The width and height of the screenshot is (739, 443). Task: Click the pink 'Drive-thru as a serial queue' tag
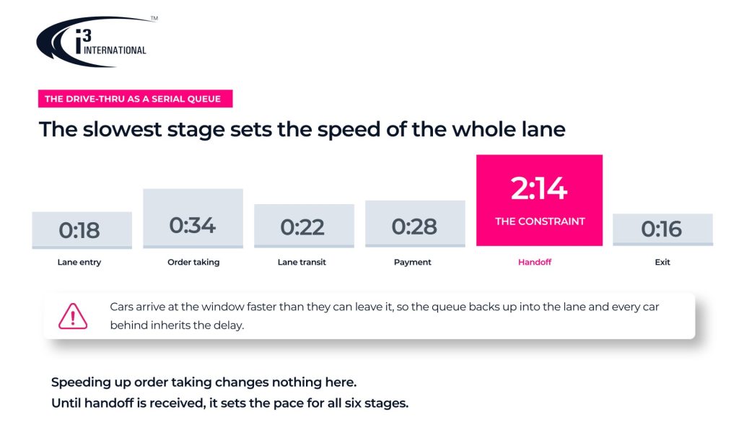[135, 99]
